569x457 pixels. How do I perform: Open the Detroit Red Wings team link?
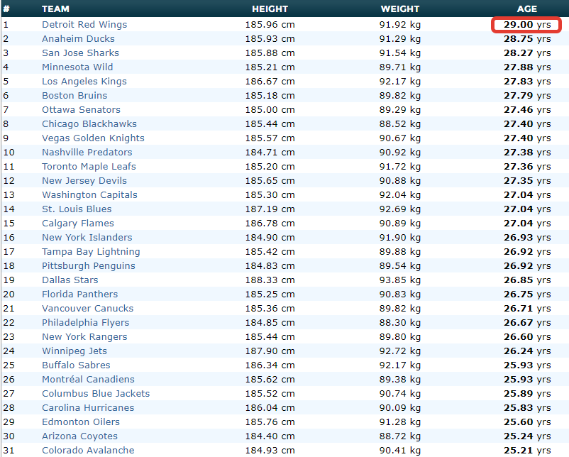[84, 25]
